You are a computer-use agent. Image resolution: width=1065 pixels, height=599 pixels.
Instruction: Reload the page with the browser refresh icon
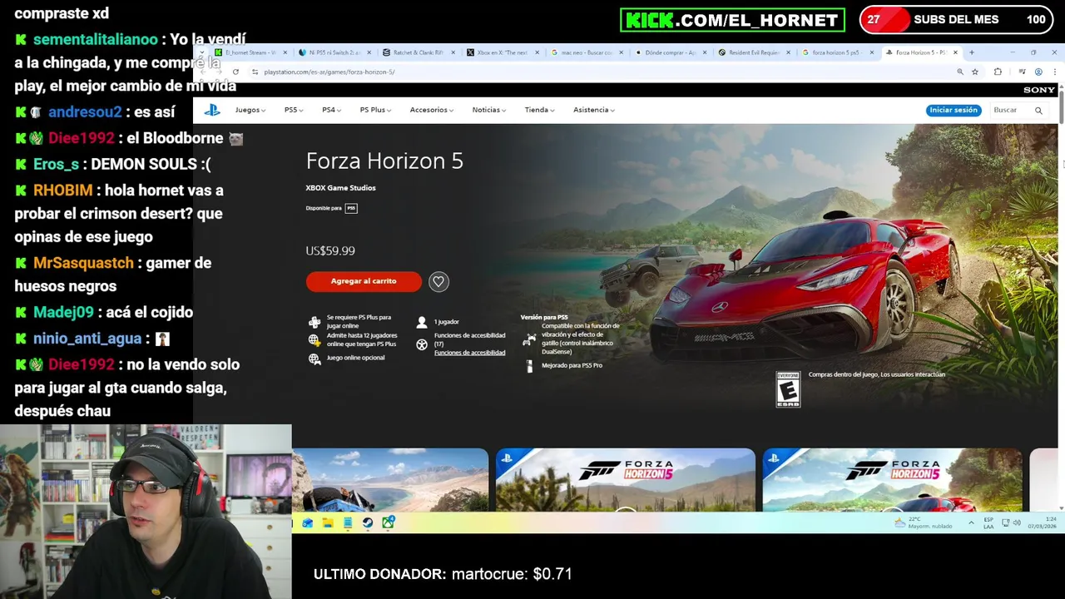click(235, 72)
